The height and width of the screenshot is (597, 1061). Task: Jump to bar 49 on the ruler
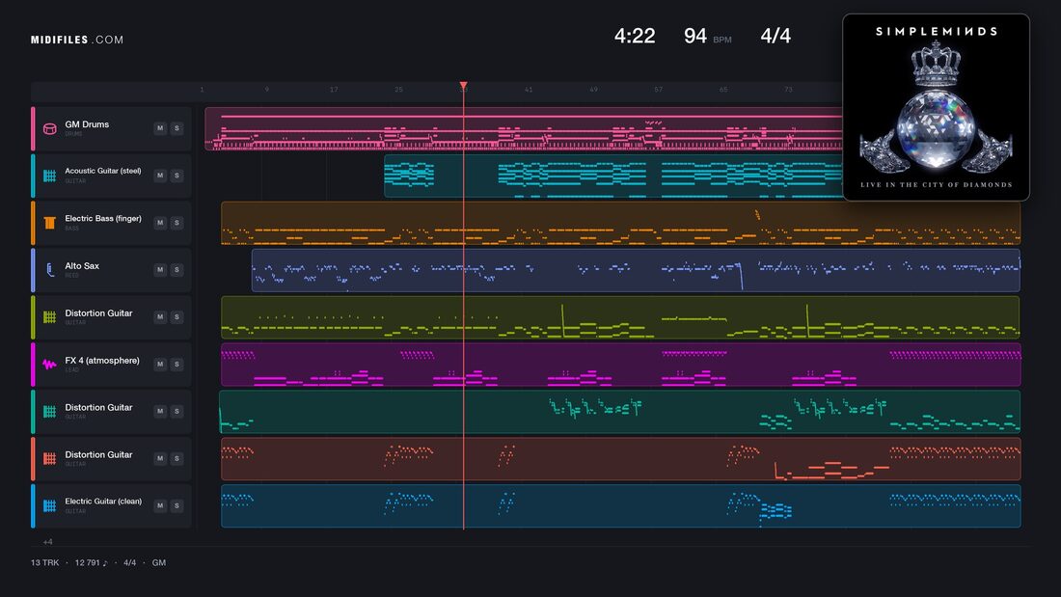point(593,90)
